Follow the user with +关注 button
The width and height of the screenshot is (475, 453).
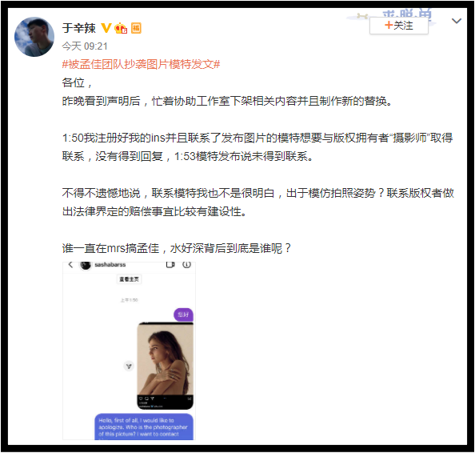[399, 26]
